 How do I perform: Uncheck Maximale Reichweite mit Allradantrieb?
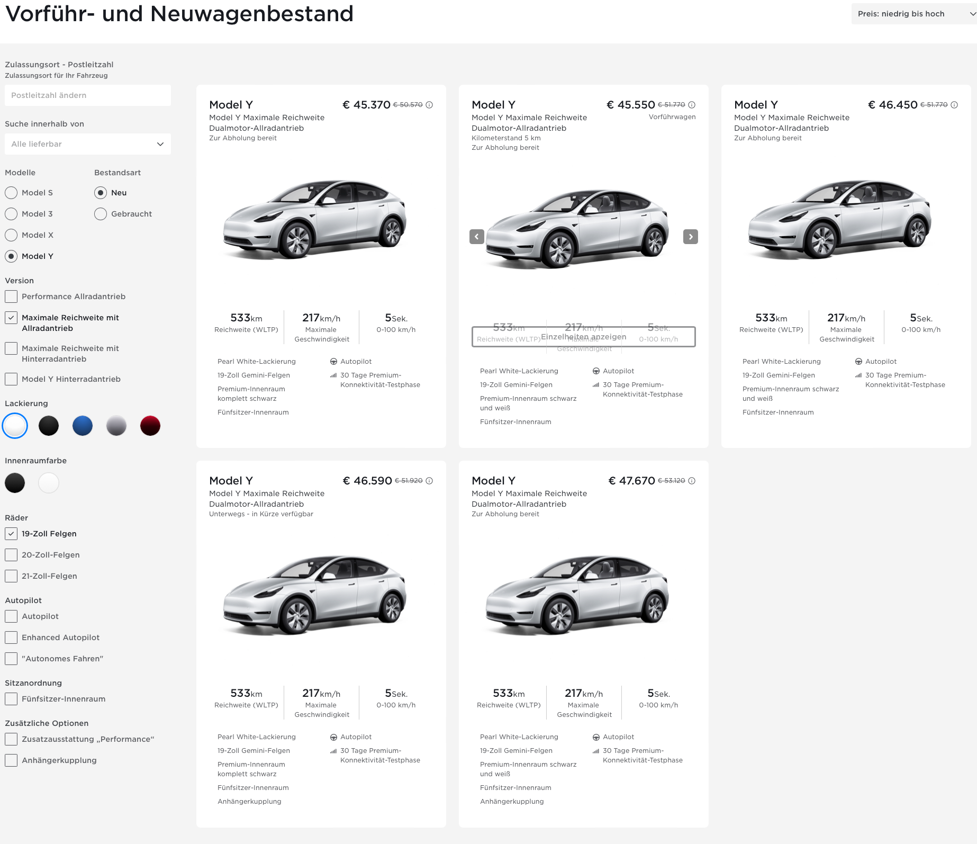11,318
